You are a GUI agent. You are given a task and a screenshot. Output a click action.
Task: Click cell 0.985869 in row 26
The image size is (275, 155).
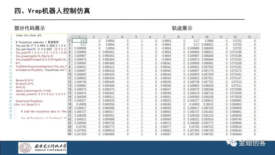(x=108, y=134)
